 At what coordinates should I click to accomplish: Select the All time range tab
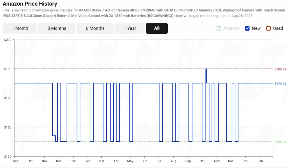coord(157,28)
